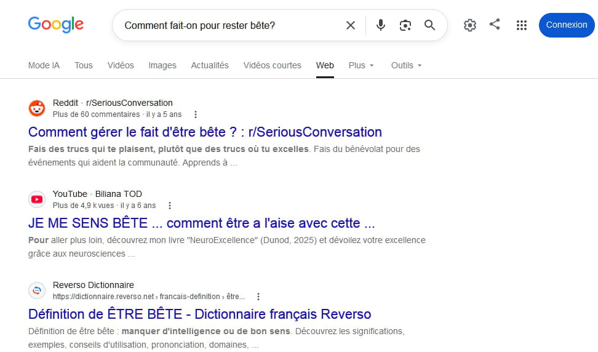Switch to the Vidéos courtes tab
598x352 pixels.
pos(273,65)
